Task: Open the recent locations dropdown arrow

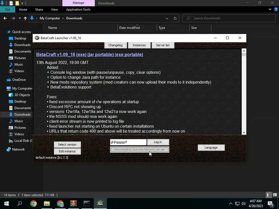Action: 20,18
